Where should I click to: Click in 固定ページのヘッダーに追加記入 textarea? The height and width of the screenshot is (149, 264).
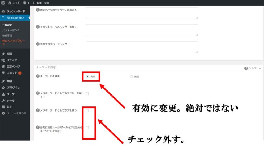[142, 13]
